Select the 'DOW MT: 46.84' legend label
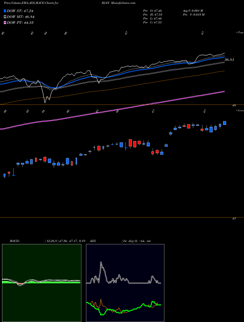Viewport: 244px width, 322px height. tap(20, 17)
